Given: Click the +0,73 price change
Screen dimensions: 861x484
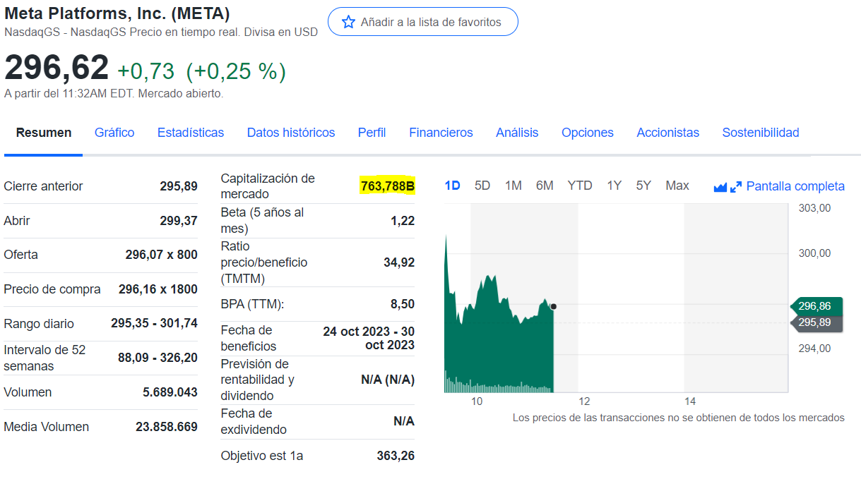Looking at the screenshot, I should (146, 71).
